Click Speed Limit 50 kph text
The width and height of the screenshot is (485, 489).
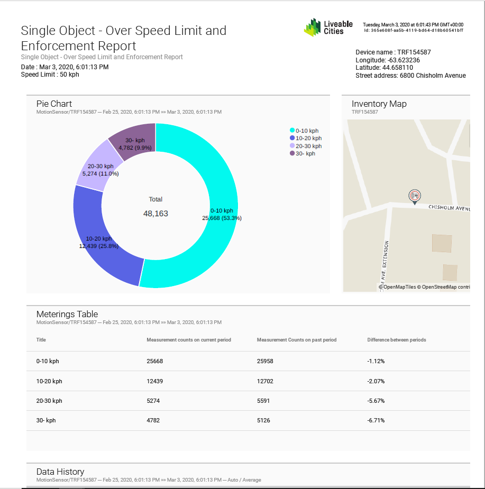pos(50,75)
